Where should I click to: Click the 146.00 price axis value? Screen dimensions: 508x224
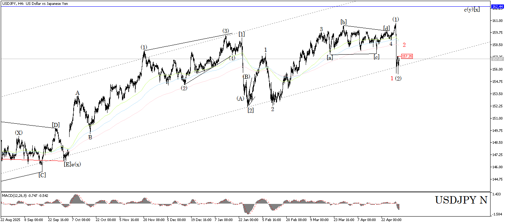[497, 167]
